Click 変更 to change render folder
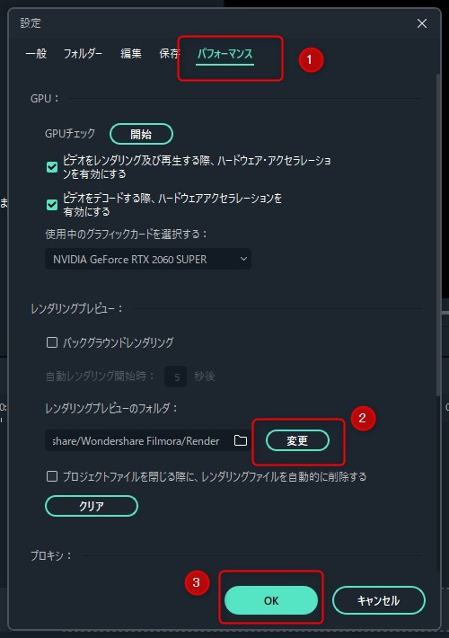 click(297, 440)
